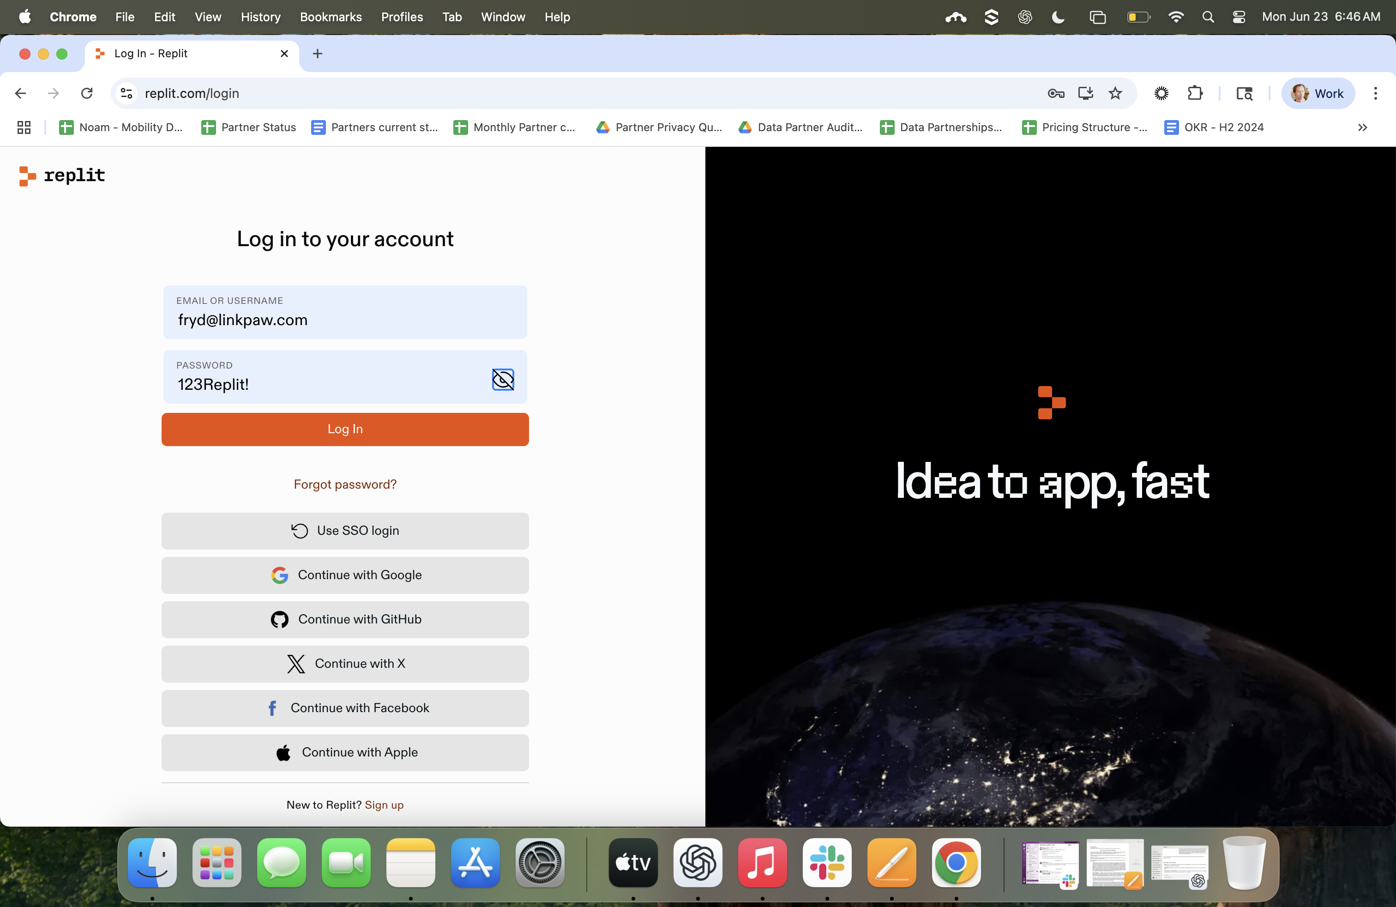Open site information icon in address bar
The width and height of the screenshot is (1396, 907).
126,93
